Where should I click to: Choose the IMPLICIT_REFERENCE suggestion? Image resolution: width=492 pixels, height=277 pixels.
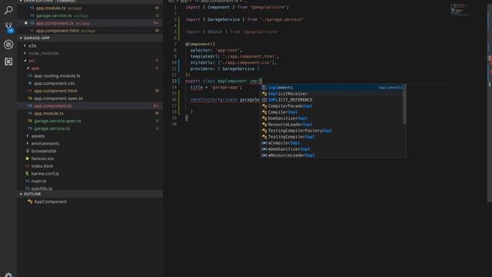click(x=332, y=100)
